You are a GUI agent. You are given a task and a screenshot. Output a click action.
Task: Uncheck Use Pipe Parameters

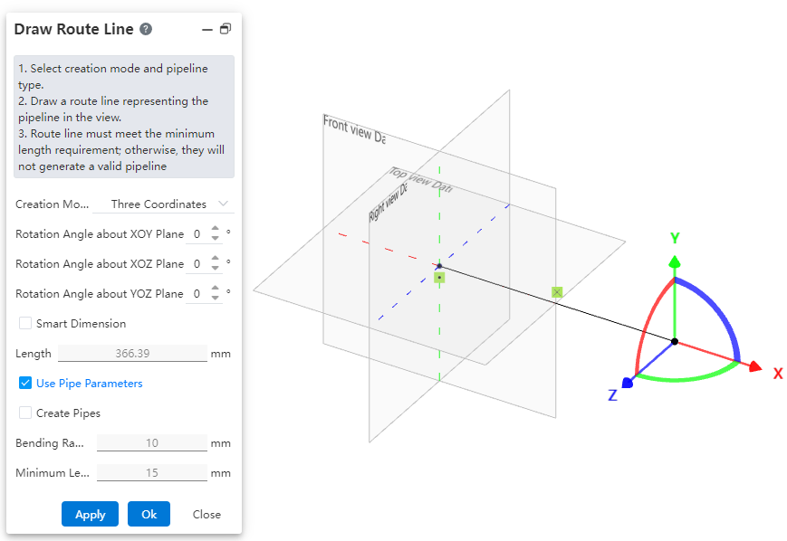(25, 383)
